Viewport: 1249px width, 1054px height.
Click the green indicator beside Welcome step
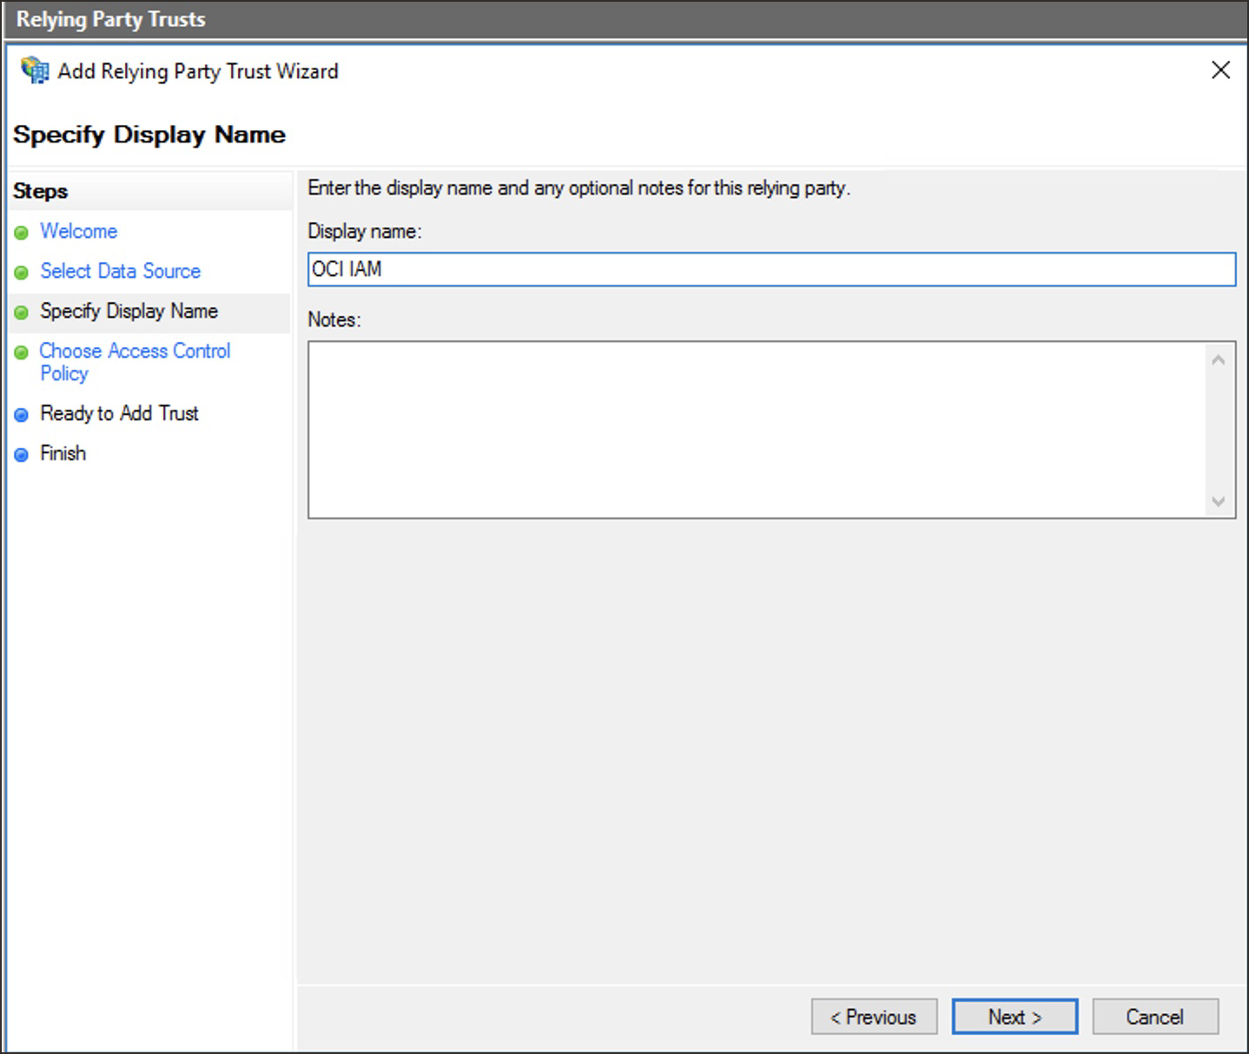[21, 232]
